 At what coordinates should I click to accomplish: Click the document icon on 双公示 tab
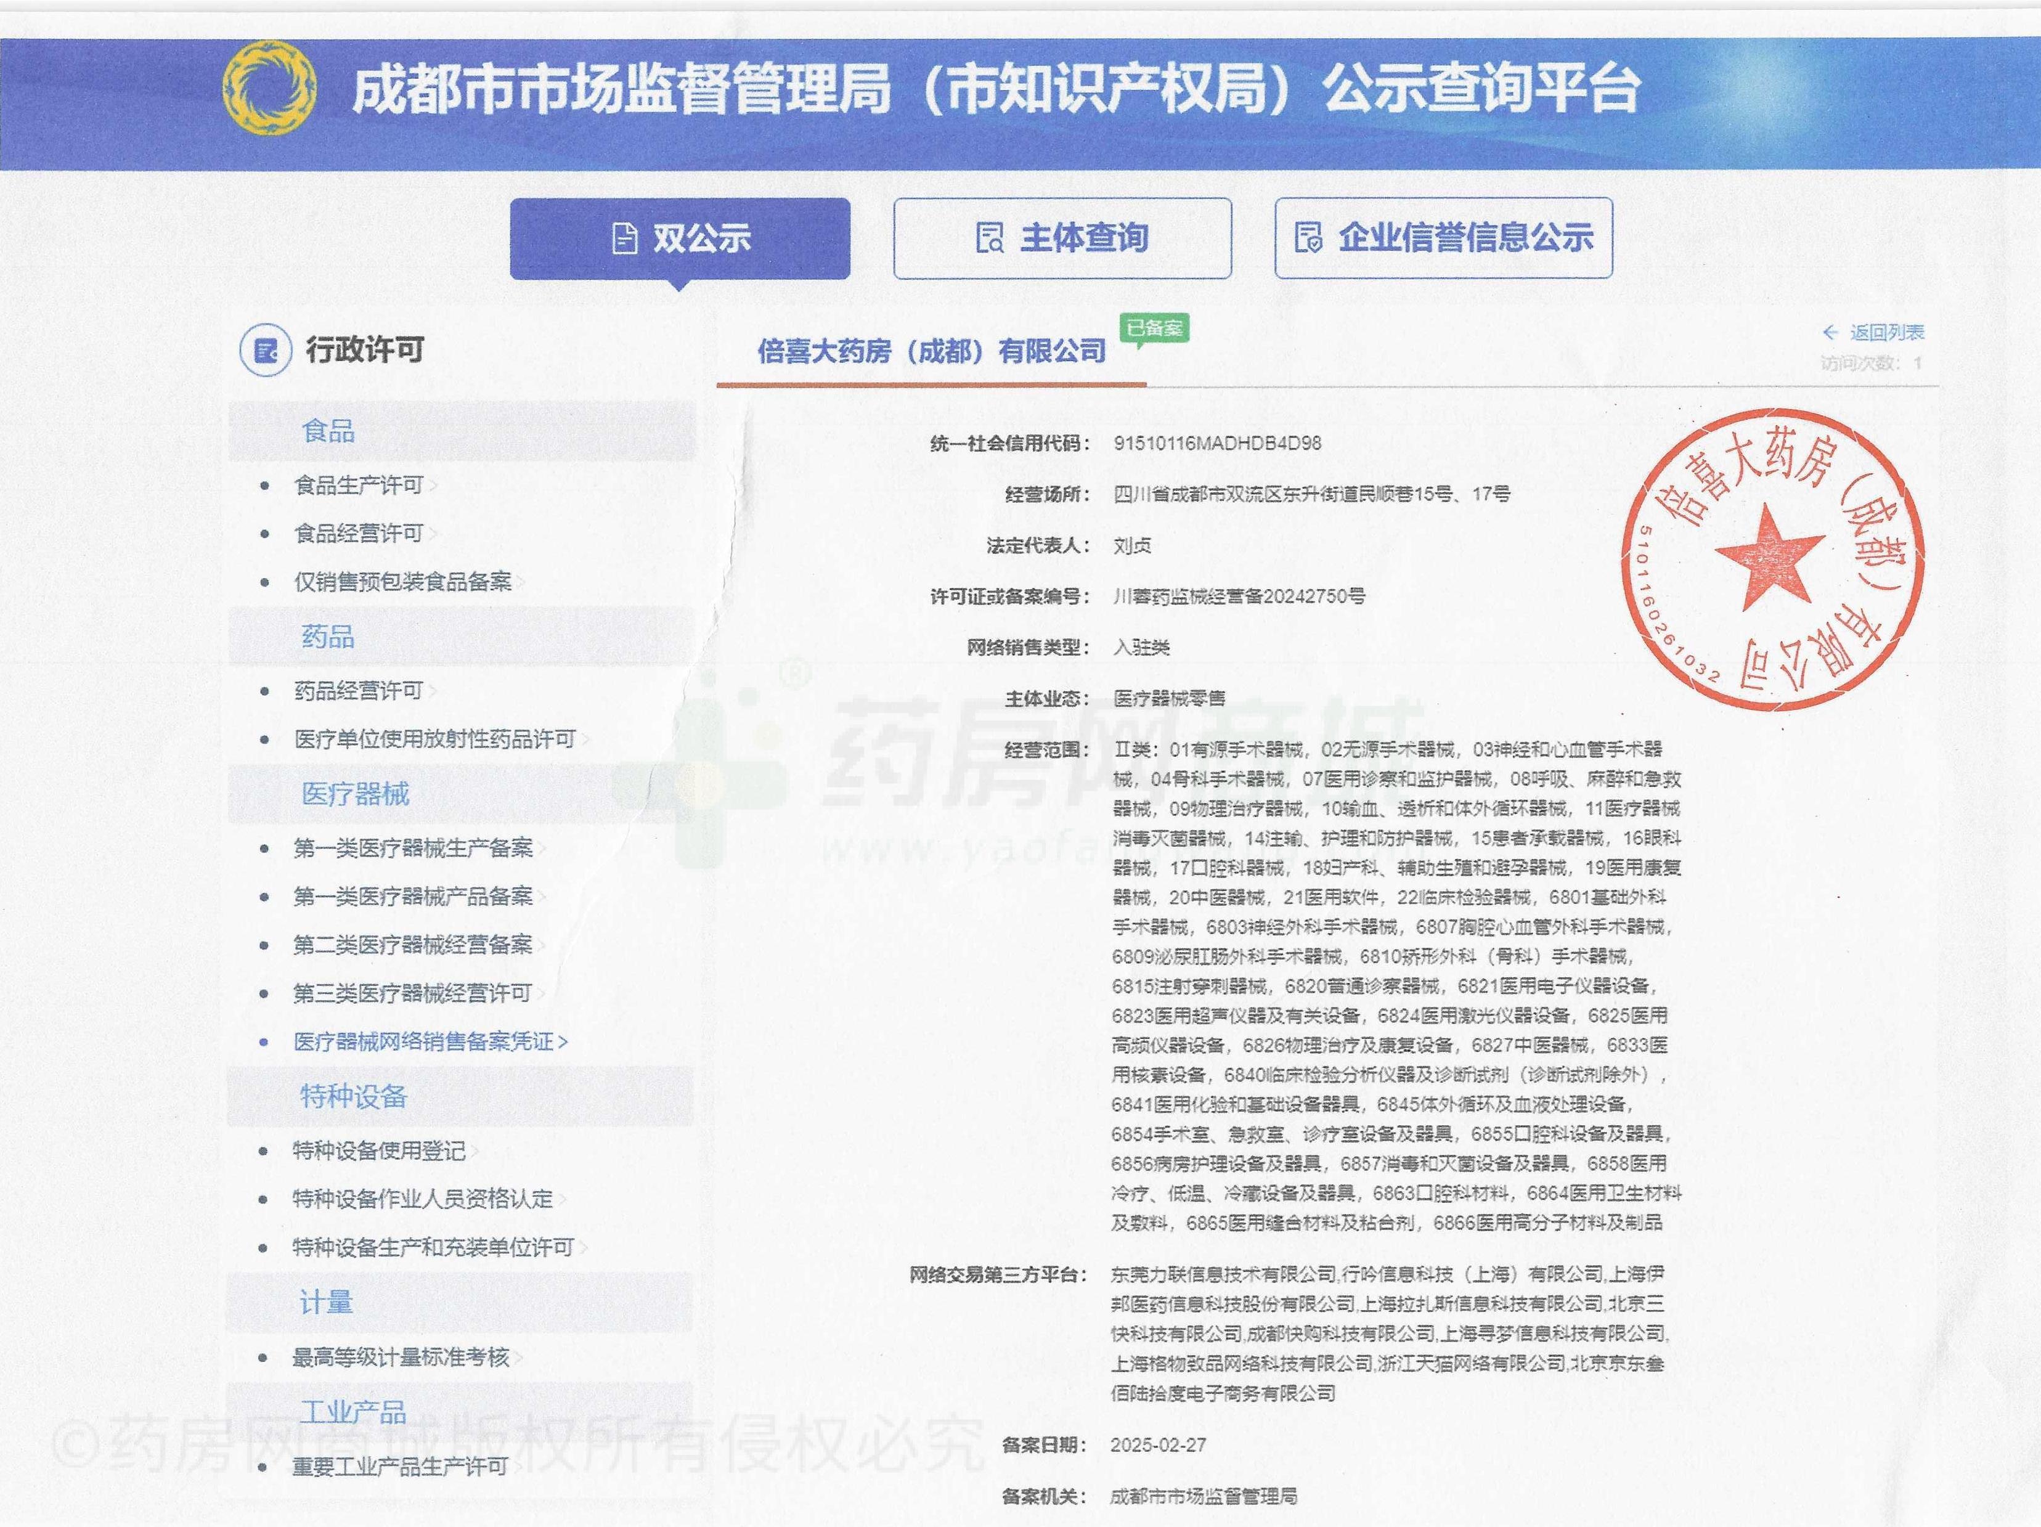625,239
